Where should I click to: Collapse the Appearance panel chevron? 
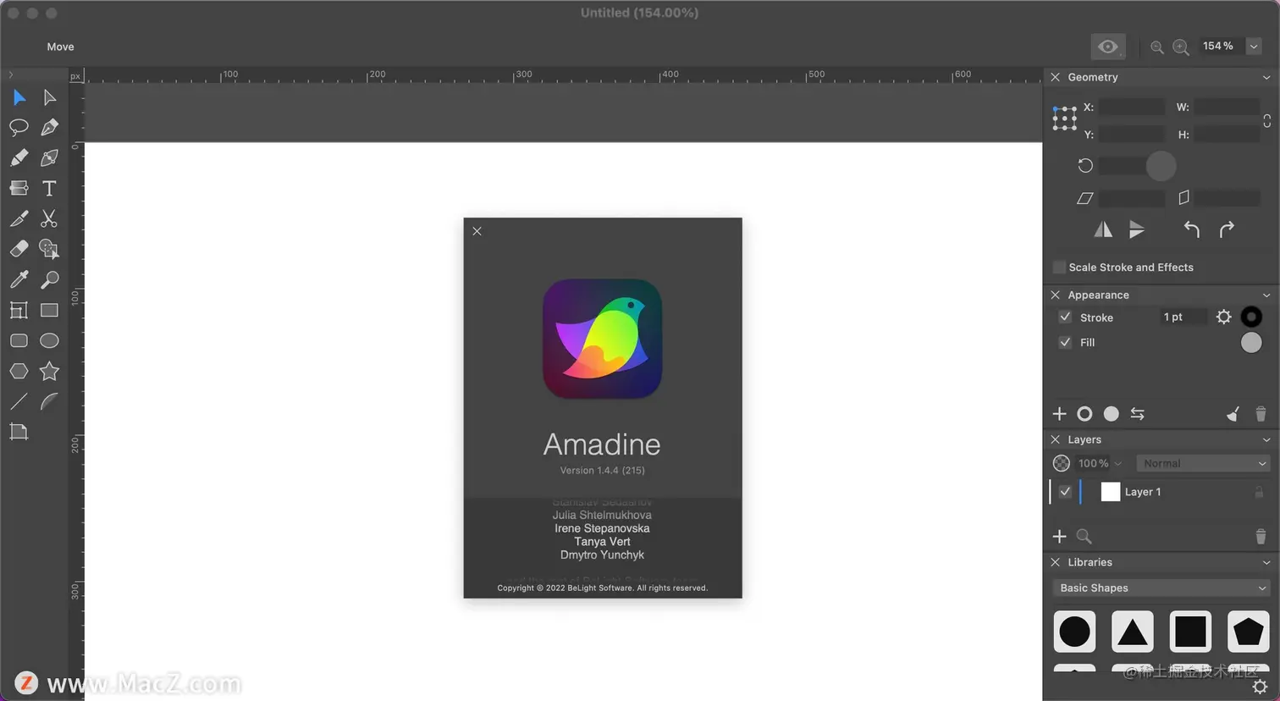[1266, 295]
